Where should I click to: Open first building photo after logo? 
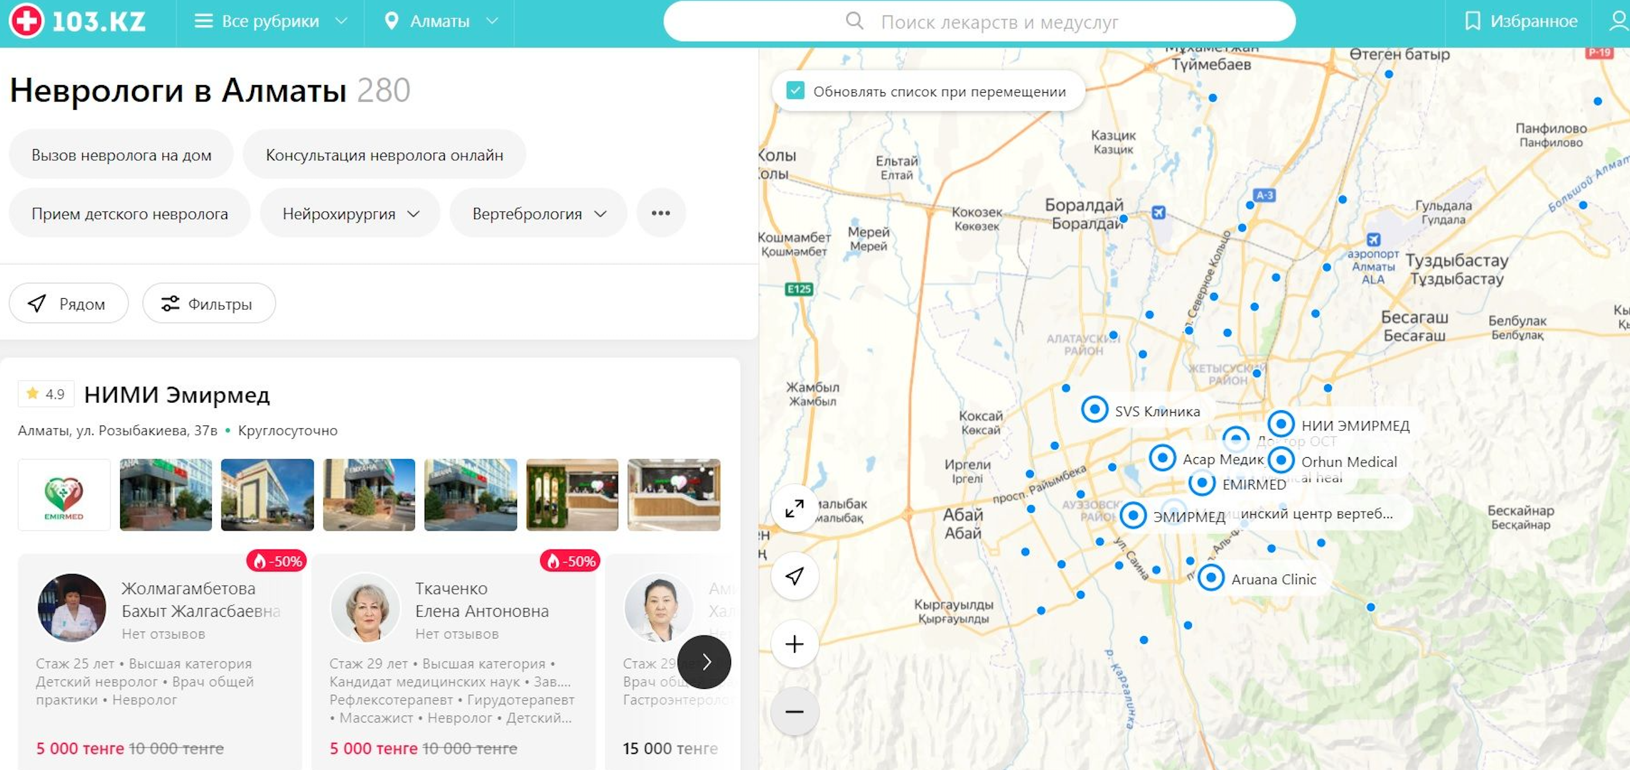click(166, 495)
